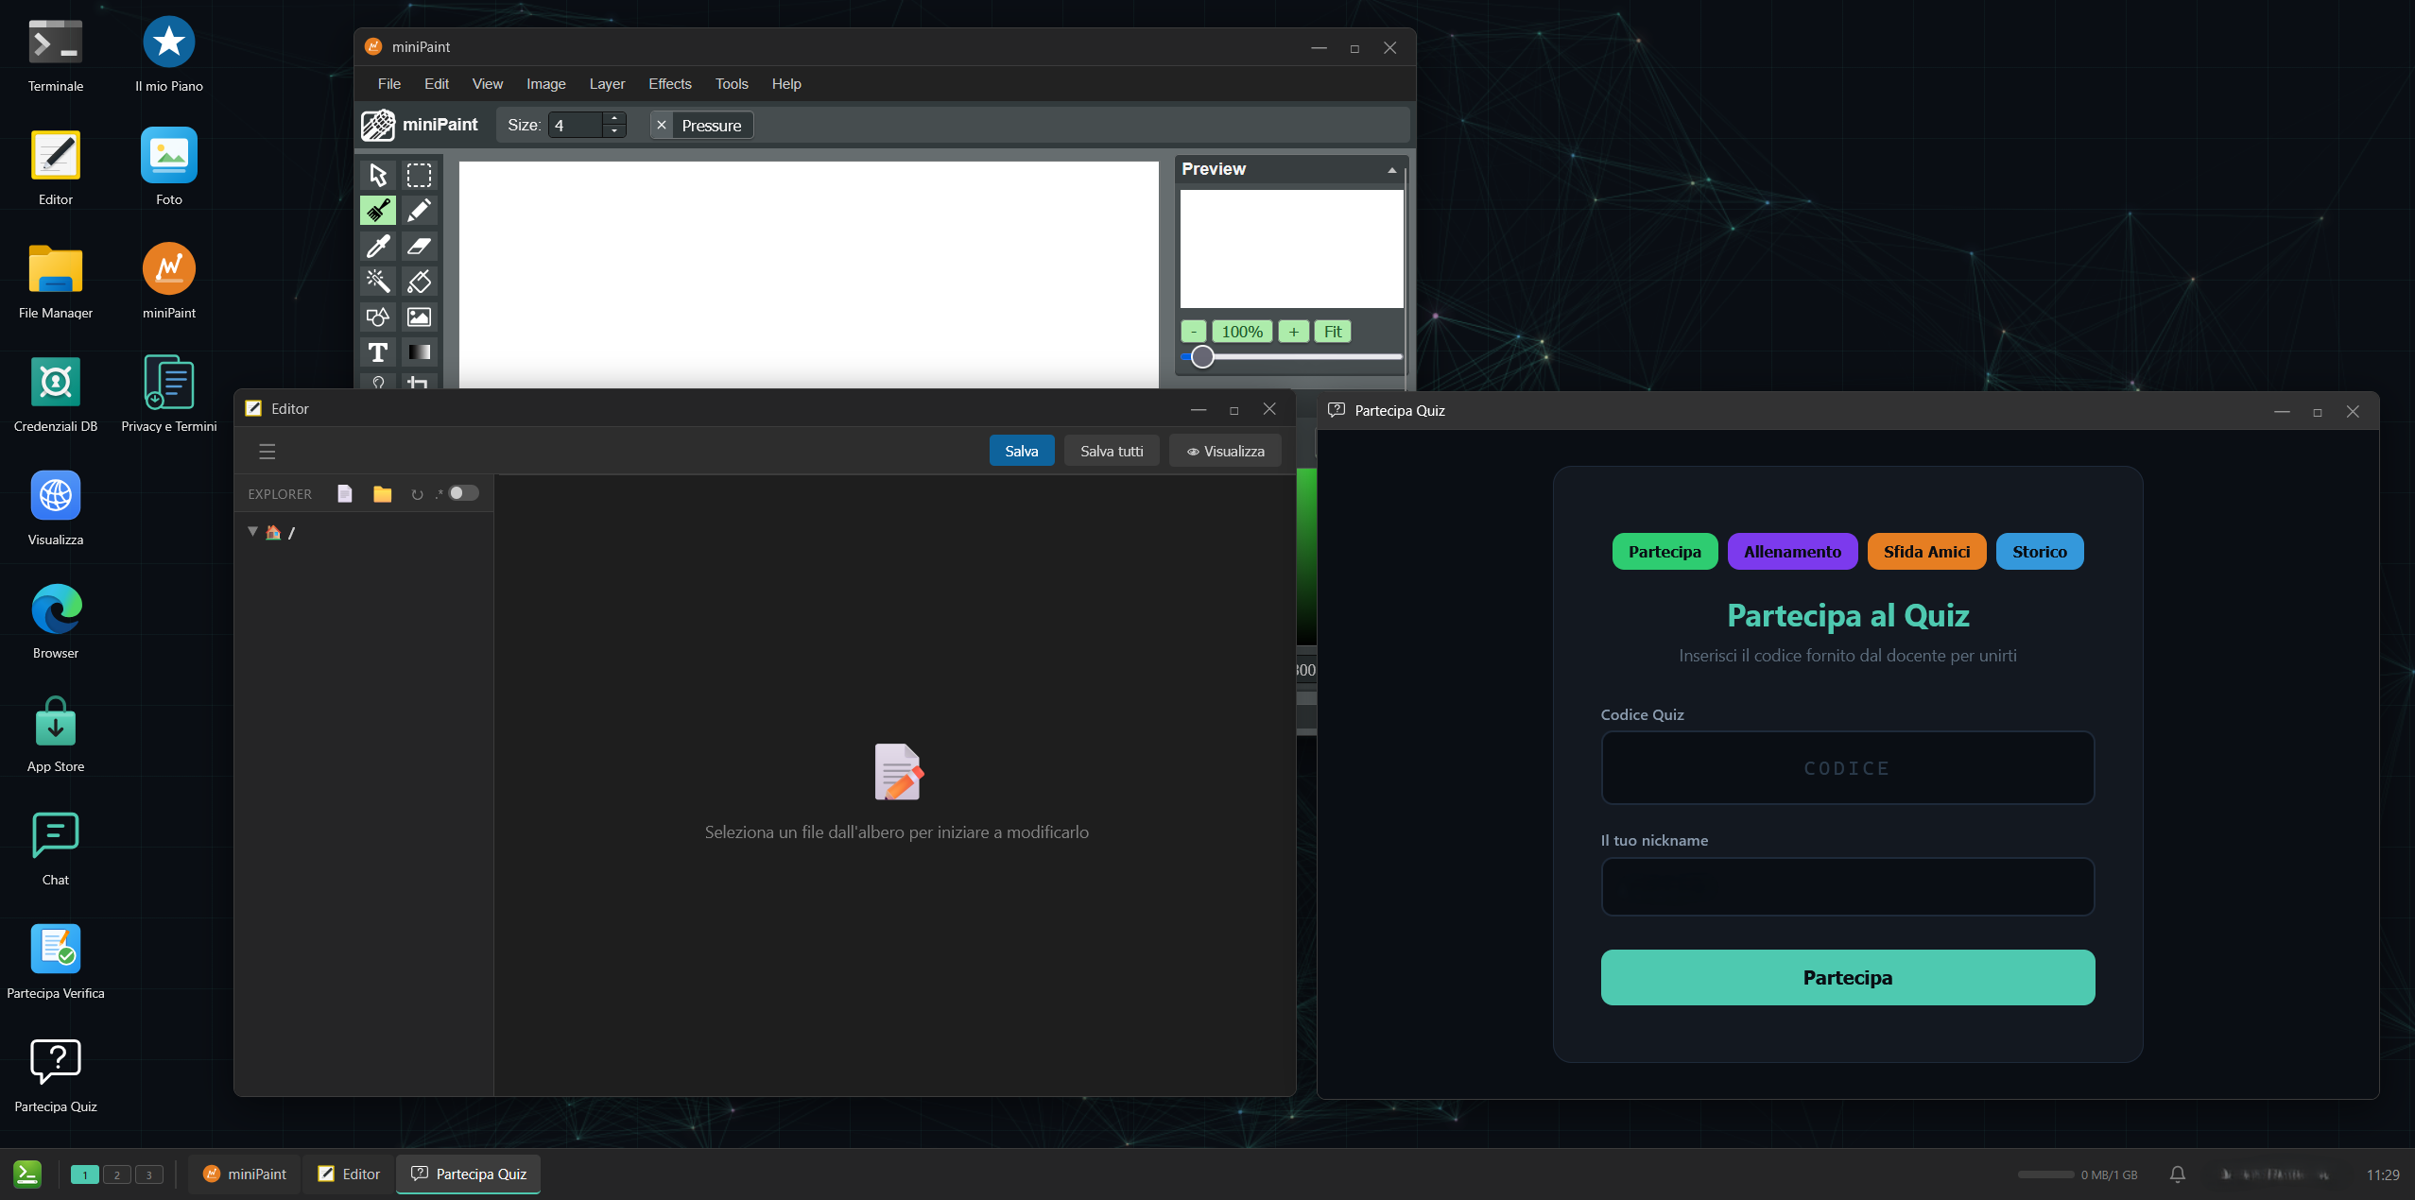2415x1200 pixels.
Task: Select the Pencil tool in miniPaint
Action: [x=419, y=210]
